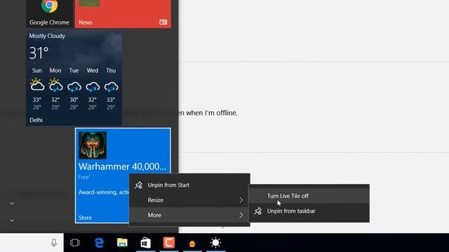Click the Mostly Cloudy text
449x252 pixels.
coord(47,36)
